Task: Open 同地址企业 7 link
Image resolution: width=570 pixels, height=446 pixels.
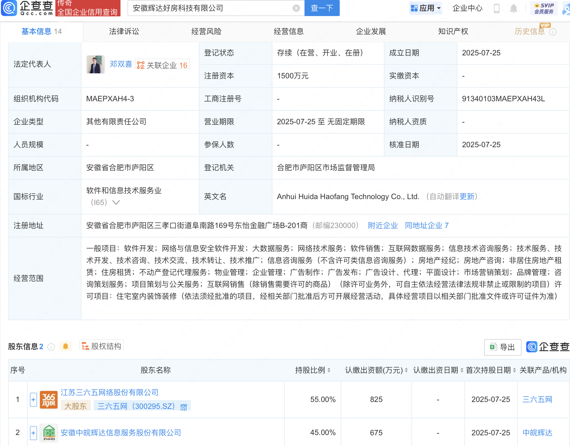Action: [427, 226]
